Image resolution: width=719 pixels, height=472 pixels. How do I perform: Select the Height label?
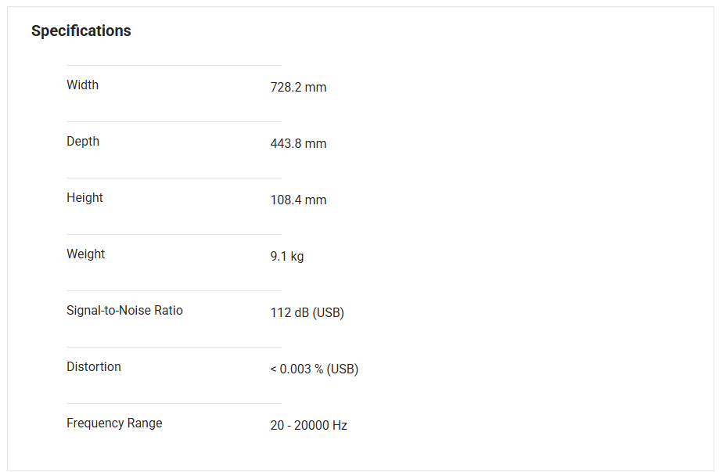point(84,198)
